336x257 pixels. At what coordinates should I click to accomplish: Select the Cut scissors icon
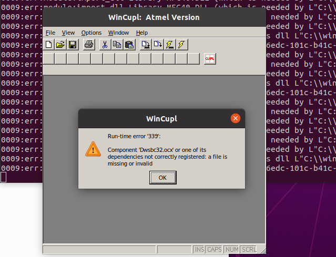105,45
